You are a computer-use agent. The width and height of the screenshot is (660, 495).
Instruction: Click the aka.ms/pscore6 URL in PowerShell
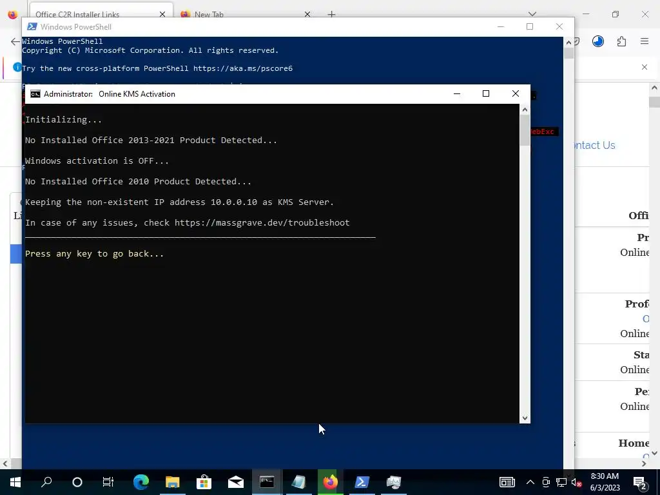point(243,68)
